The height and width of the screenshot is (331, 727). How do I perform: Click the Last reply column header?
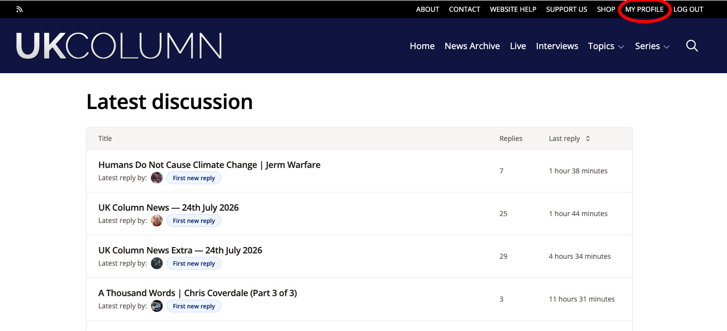[x=564, y=138]
